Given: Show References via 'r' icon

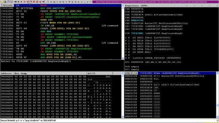Looking at the screenshot, I should coord(81,2).
